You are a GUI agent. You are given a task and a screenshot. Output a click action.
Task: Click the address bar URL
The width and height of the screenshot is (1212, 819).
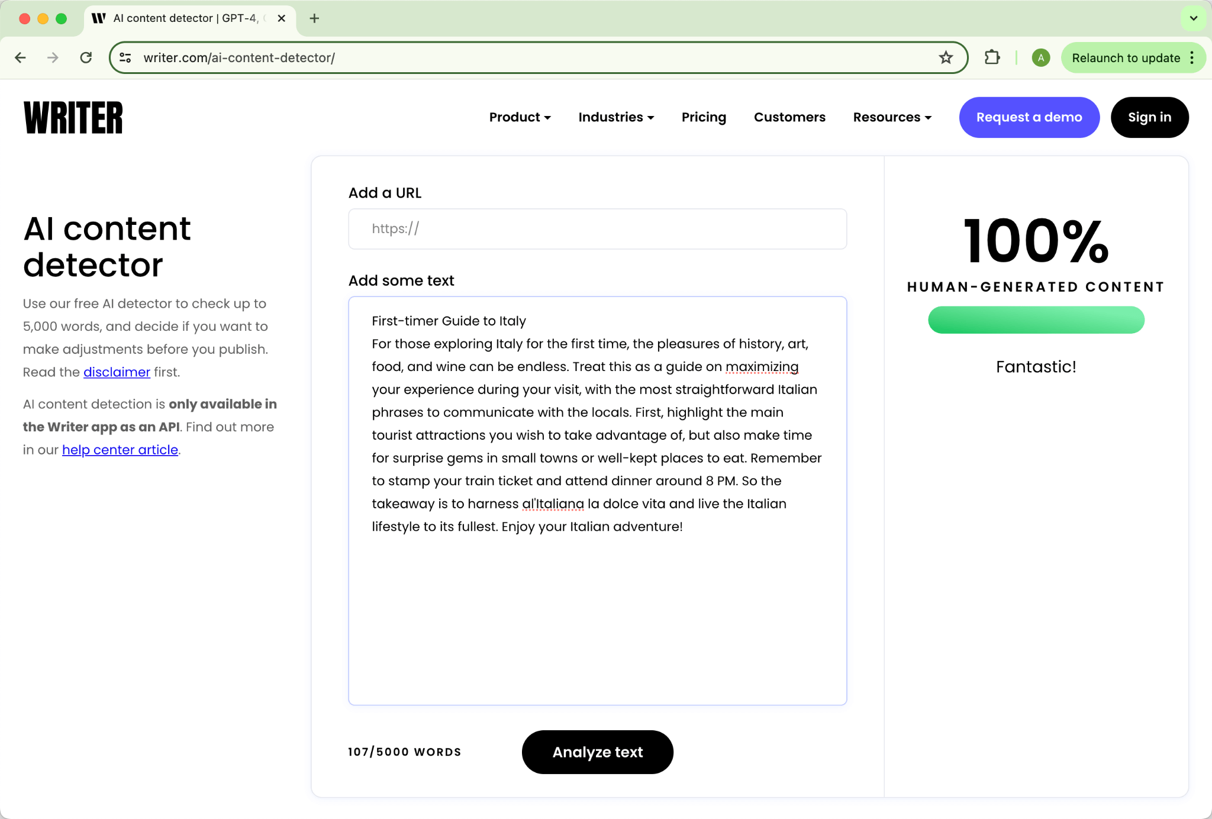239,57
